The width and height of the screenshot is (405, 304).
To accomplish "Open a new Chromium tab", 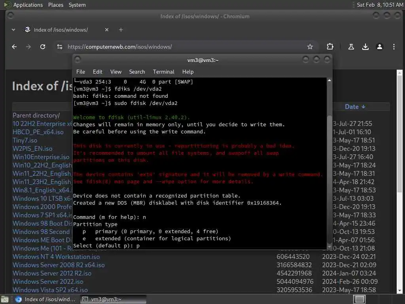I will (121, 30).
